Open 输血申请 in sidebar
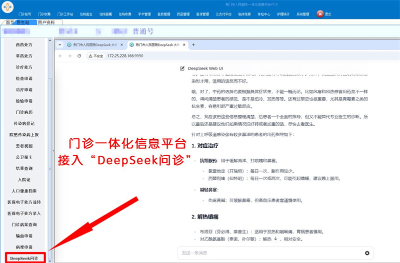Screen dimensions: 400x263 click(x=24, y=236)
